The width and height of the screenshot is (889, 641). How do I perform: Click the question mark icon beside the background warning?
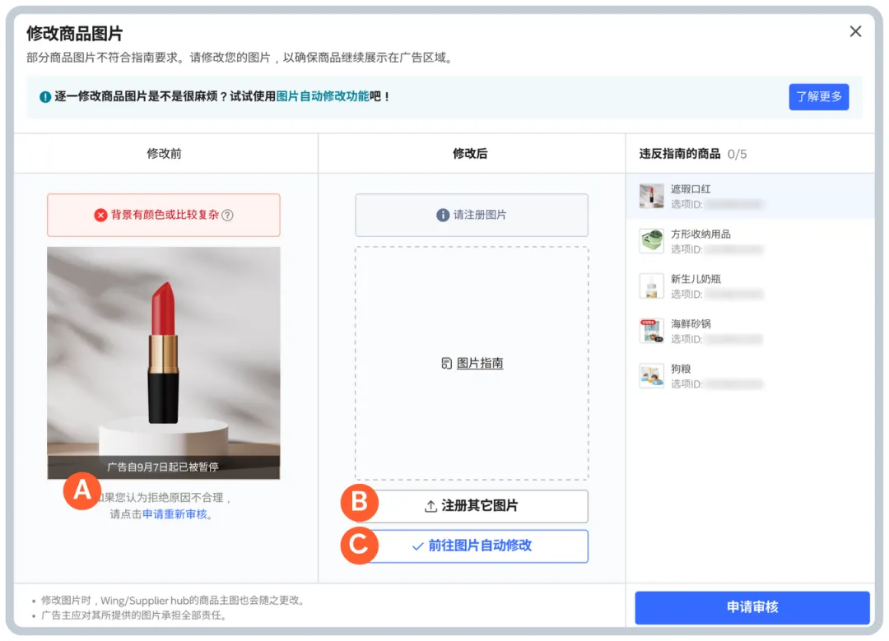coord(228,215)
